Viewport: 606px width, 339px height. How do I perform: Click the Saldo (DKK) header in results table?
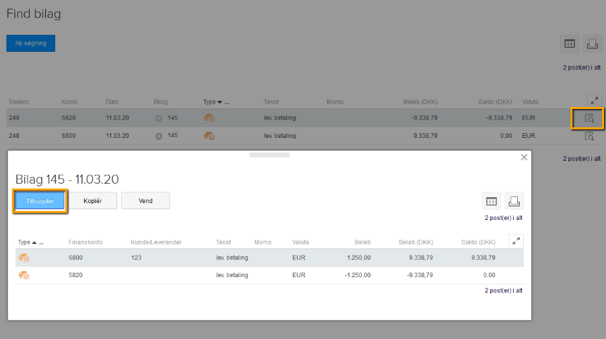495,102
